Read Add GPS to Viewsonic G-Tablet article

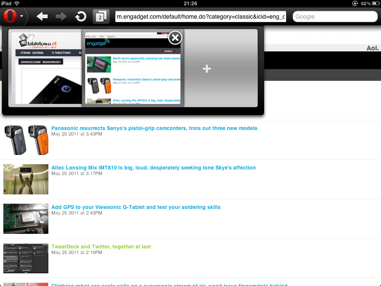pos(136,207)
